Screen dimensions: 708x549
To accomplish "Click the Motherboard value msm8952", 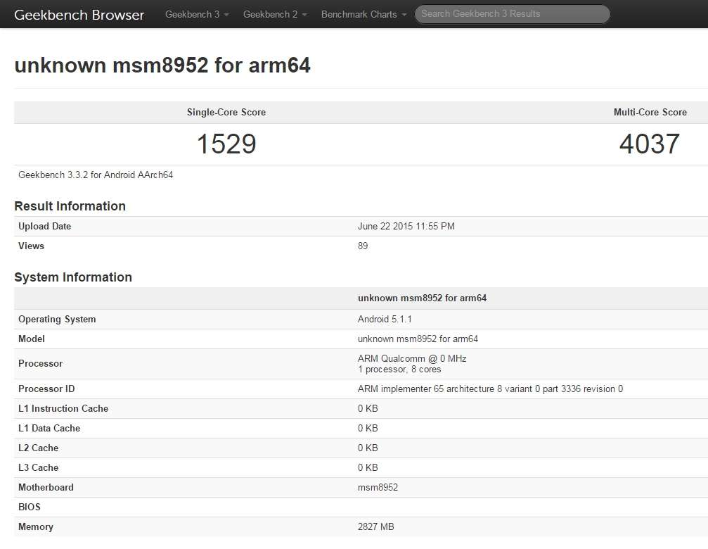I will (x=378, y=487).
